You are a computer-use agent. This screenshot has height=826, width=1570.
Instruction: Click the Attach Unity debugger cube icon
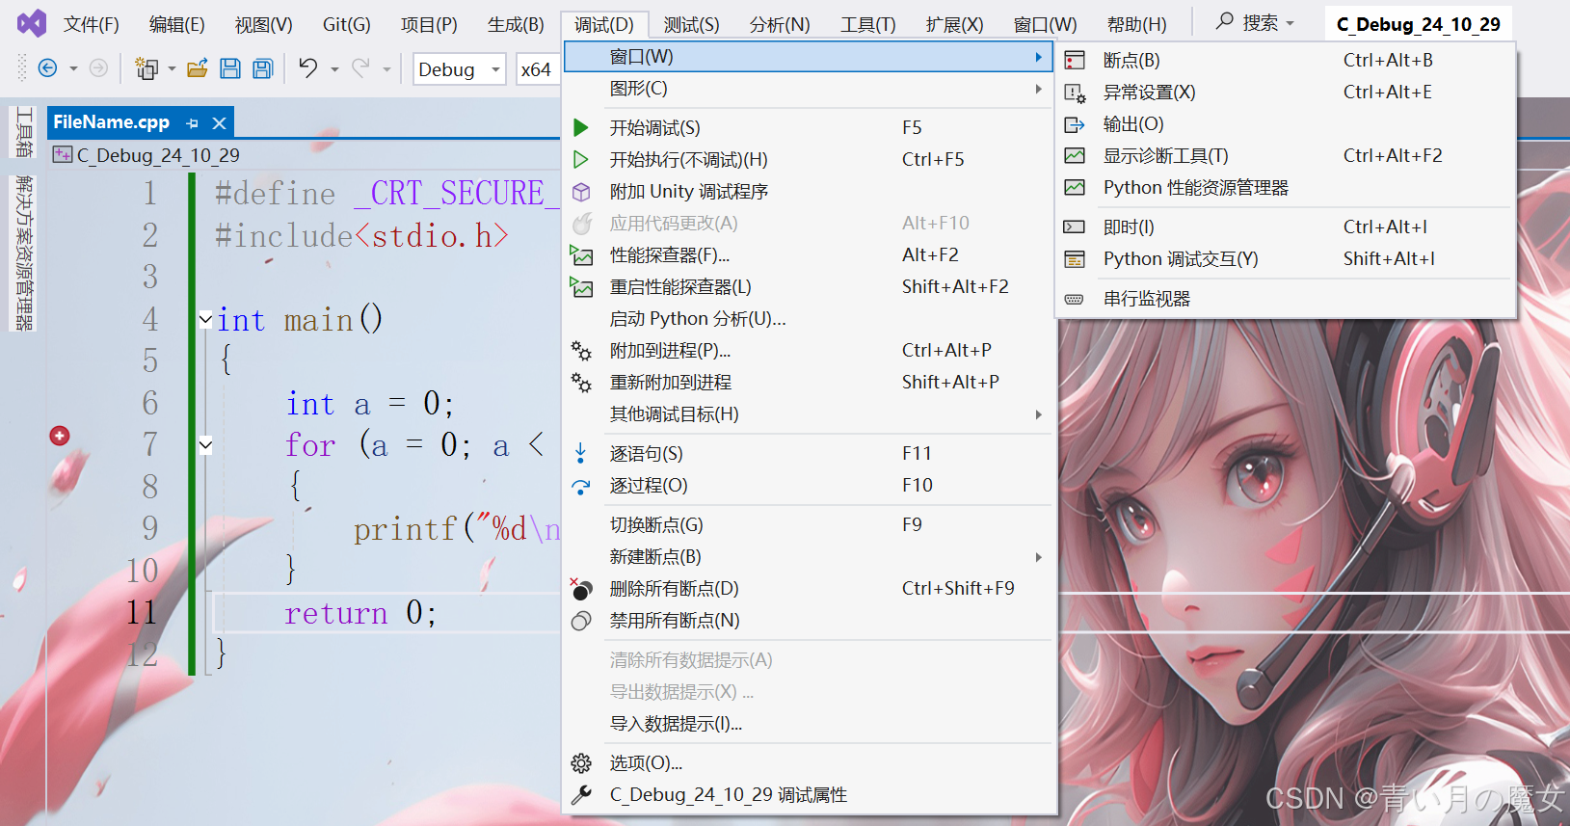click(581, 192)
